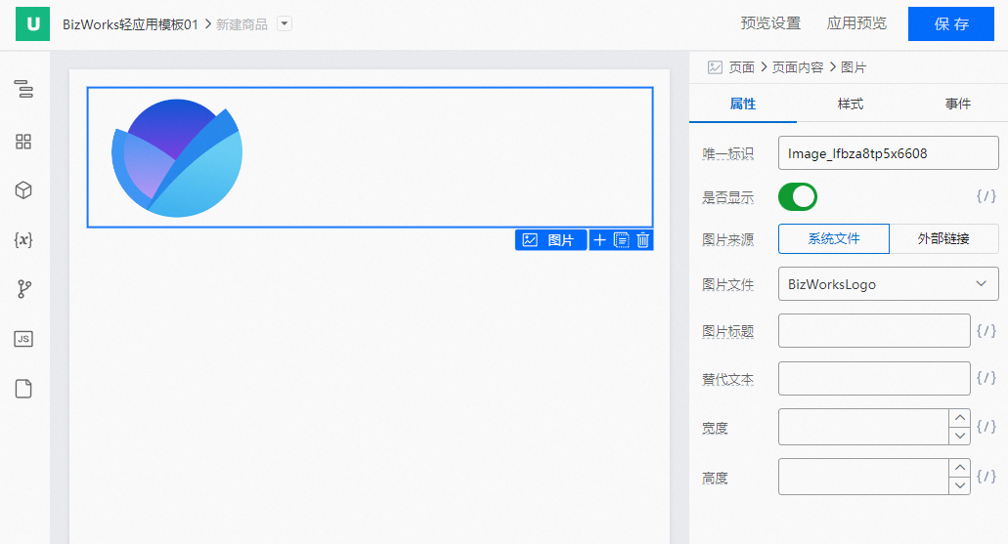Decrease 宽度 with down arrow
The height and width of the screenshot is (544, 1008).
tap(960, 436)
